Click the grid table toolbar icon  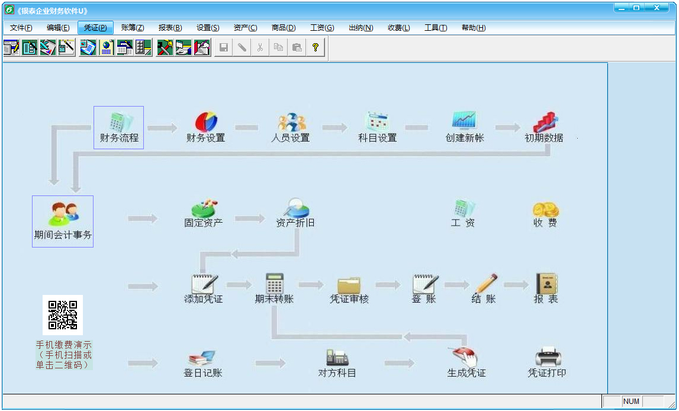(x=143, y=47)
